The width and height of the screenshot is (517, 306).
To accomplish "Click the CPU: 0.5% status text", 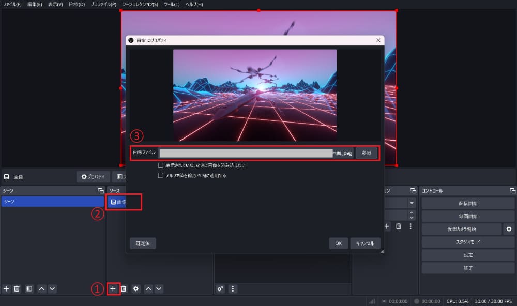I will [458, 301].
